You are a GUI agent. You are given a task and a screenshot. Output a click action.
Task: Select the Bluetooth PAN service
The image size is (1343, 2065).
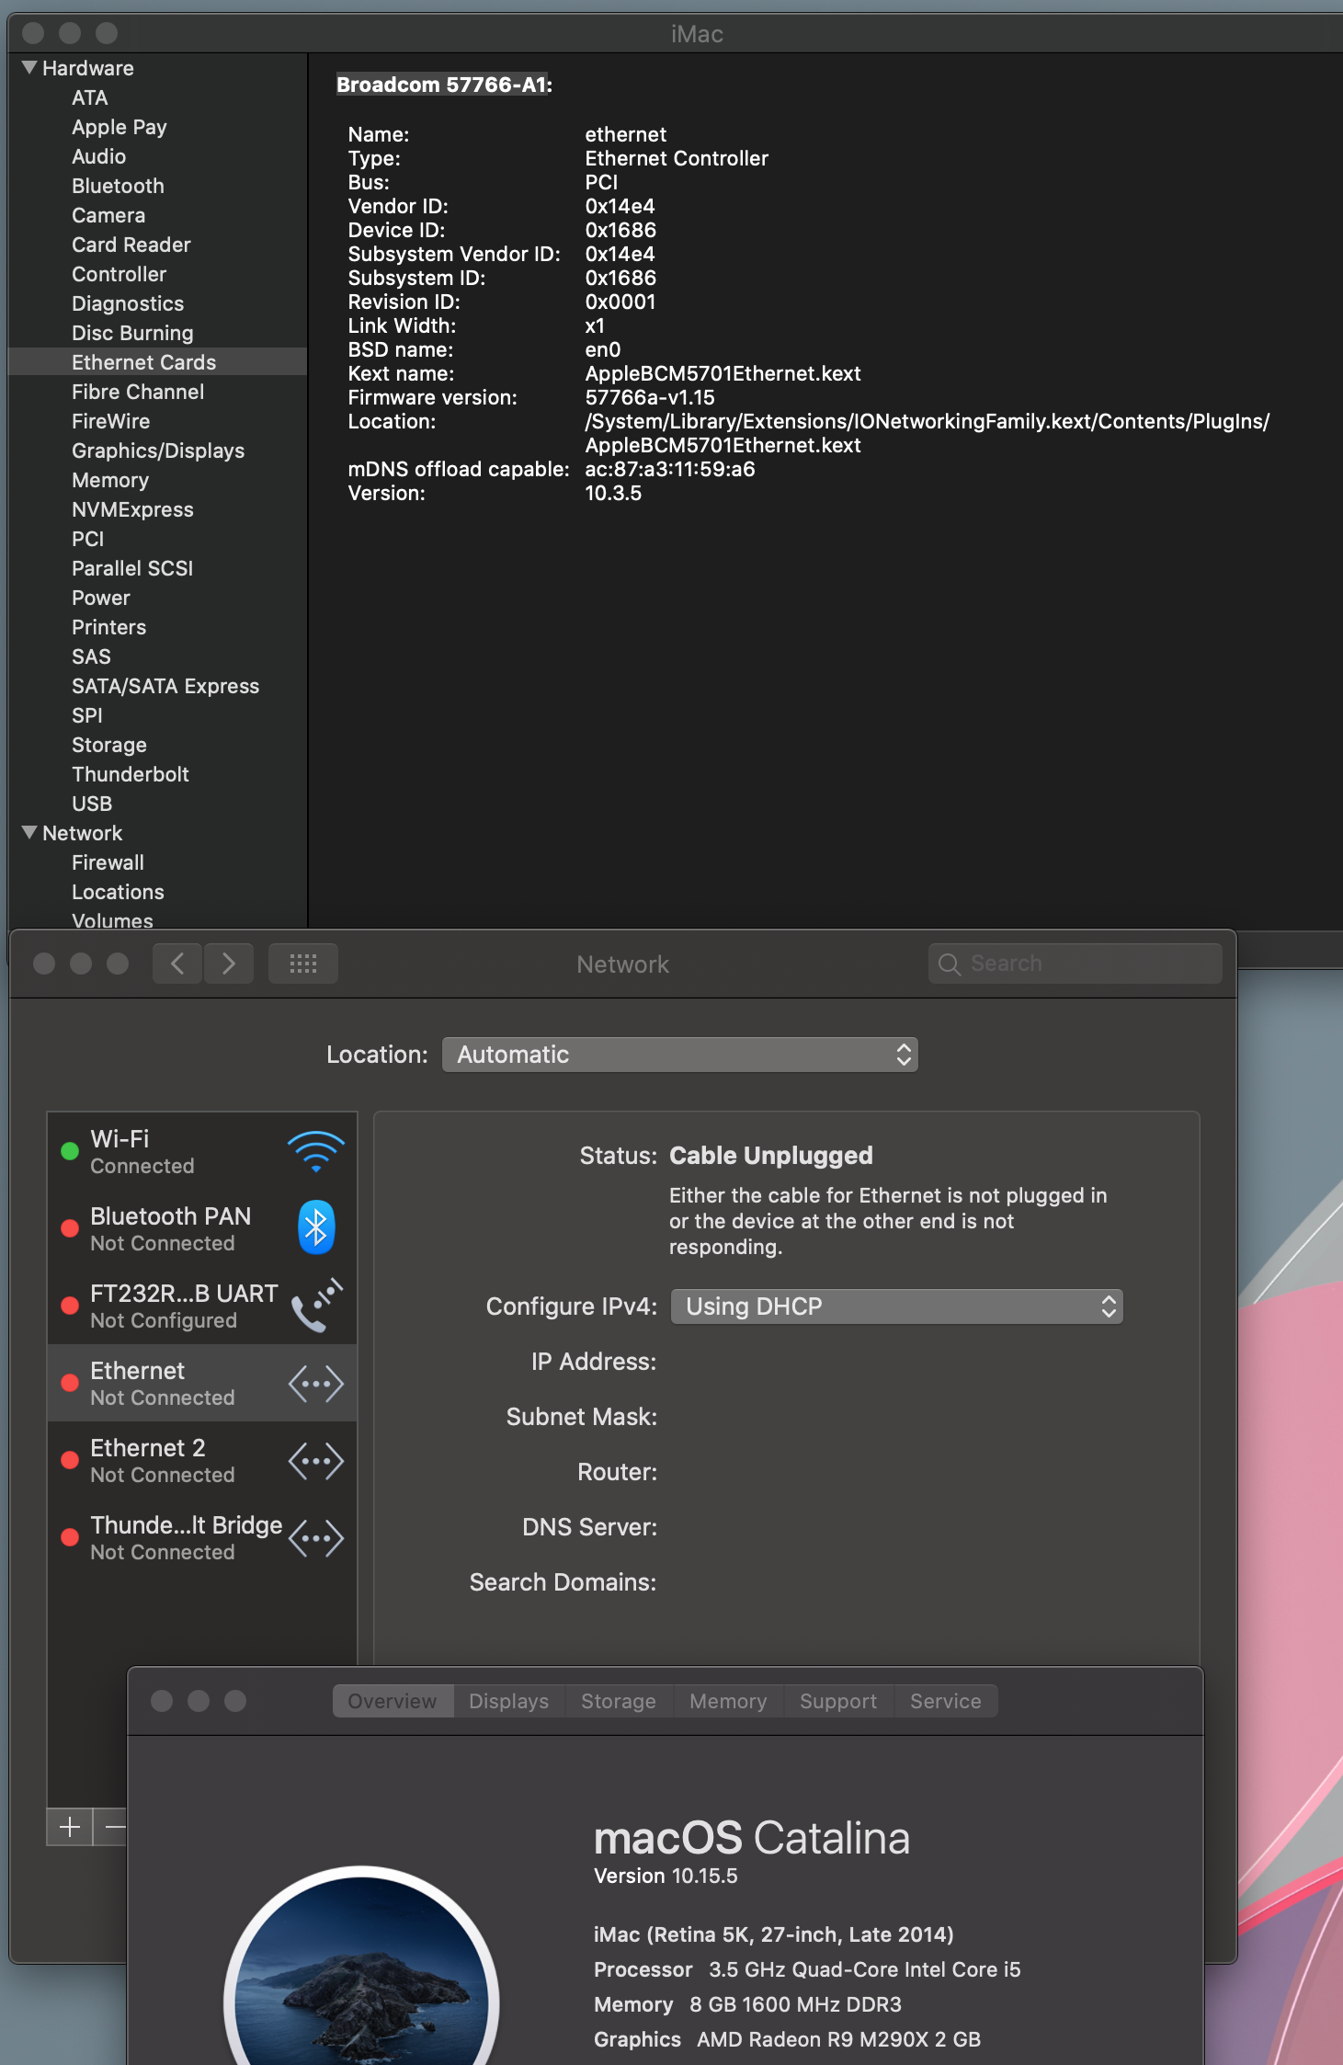pyautogui.click(x=202, y=1228)
